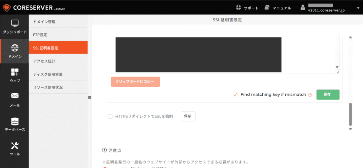Uncheck Find matching key if mismatch
This screenshot has height=168, width=363.
235,95
